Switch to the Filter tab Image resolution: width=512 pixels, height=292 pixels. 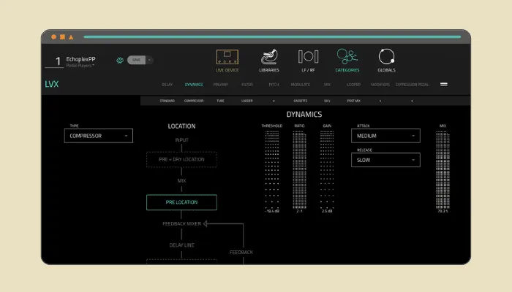(x=247, y=85)
